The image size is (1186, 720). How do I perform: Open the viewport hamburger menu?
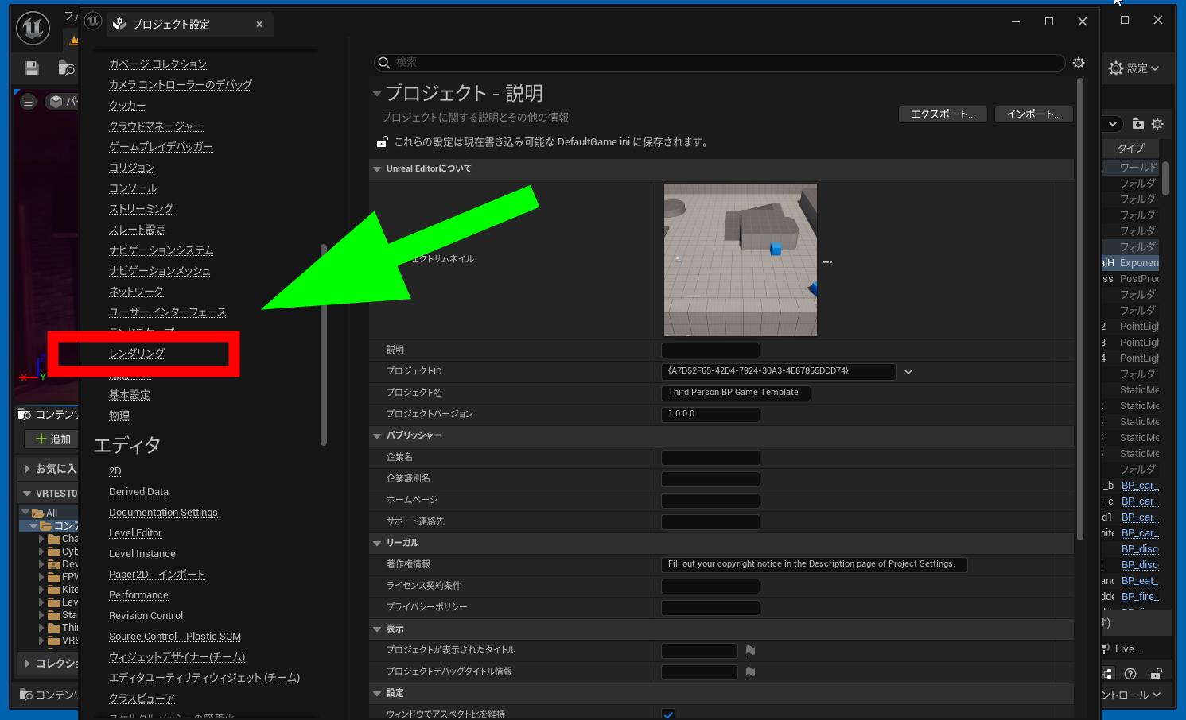click(29, 102)
